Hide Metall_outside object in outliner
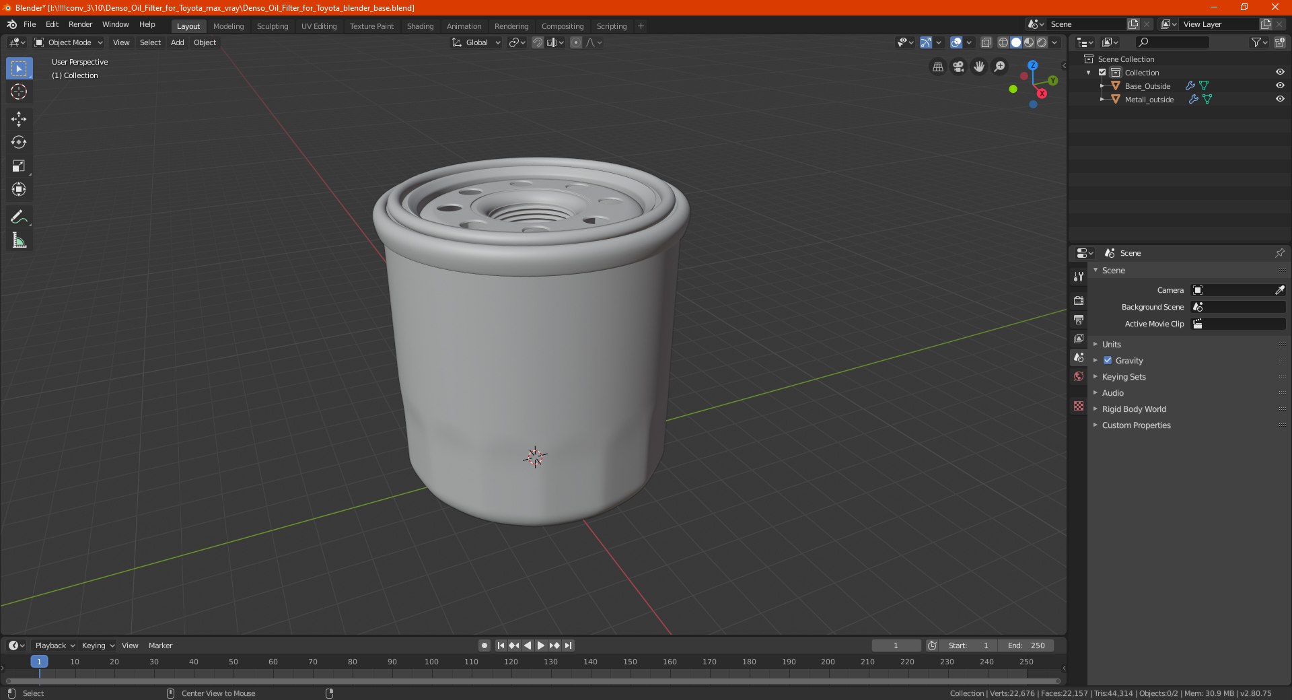 [x=1280, y=99]
